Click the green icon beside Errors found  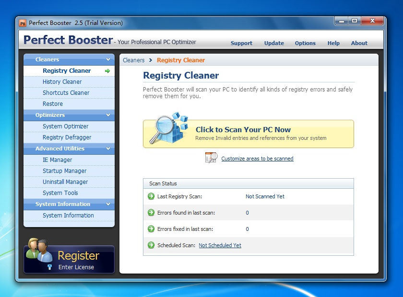pyautogui.click(x=151, y=213)
